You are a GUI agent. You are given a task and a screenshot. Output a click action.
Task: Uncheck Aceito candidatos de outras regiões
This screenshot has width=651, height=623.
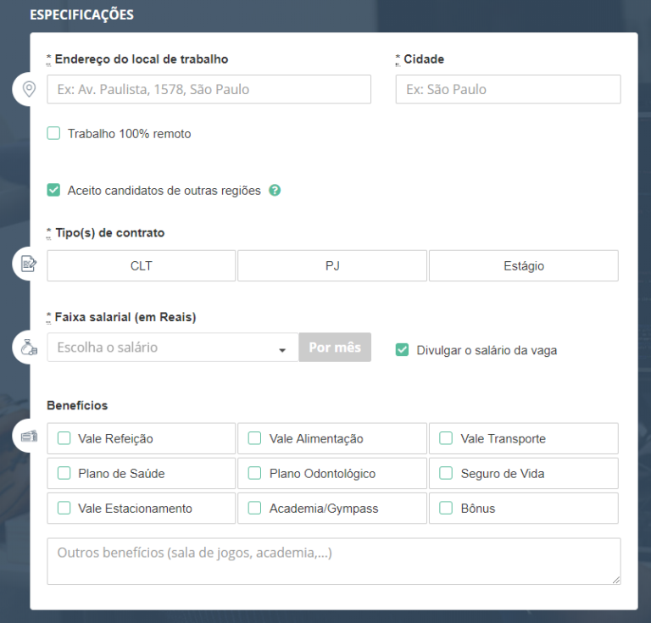53,190
